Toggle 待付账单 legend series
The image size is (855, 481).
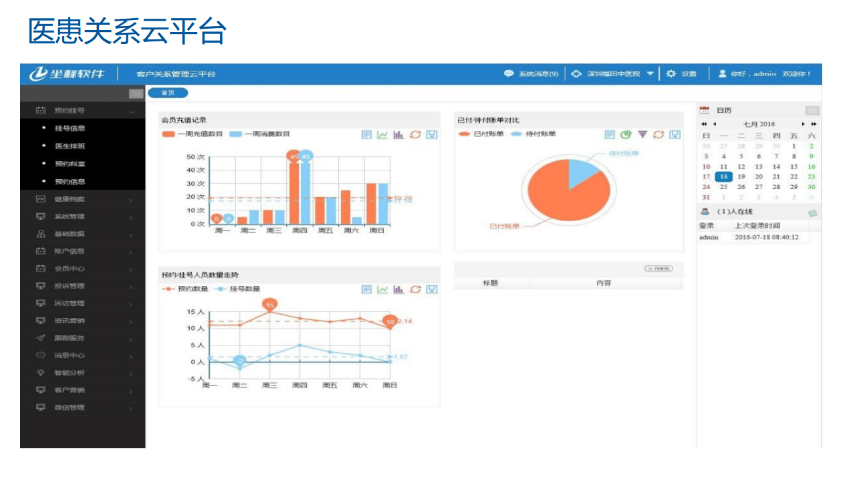coord(533,134)
